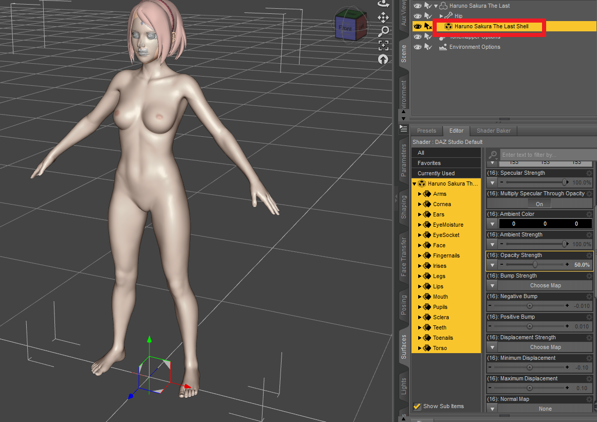597x422 pixels.
Task: Click the Negative Bump slider
Action: coord(529,305)
